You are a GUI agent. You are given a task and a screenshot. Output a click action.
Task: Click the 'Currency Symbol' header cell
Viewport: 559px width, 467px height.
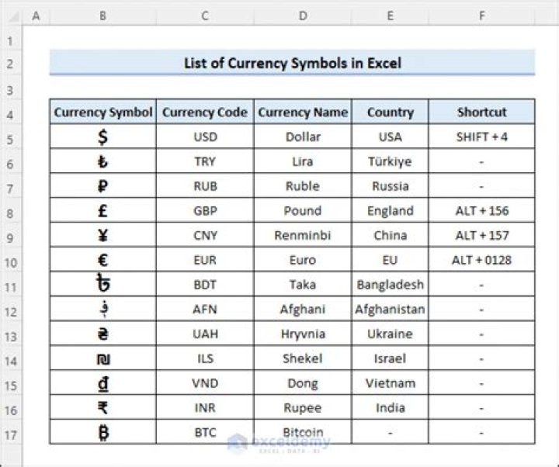(102, 112)
